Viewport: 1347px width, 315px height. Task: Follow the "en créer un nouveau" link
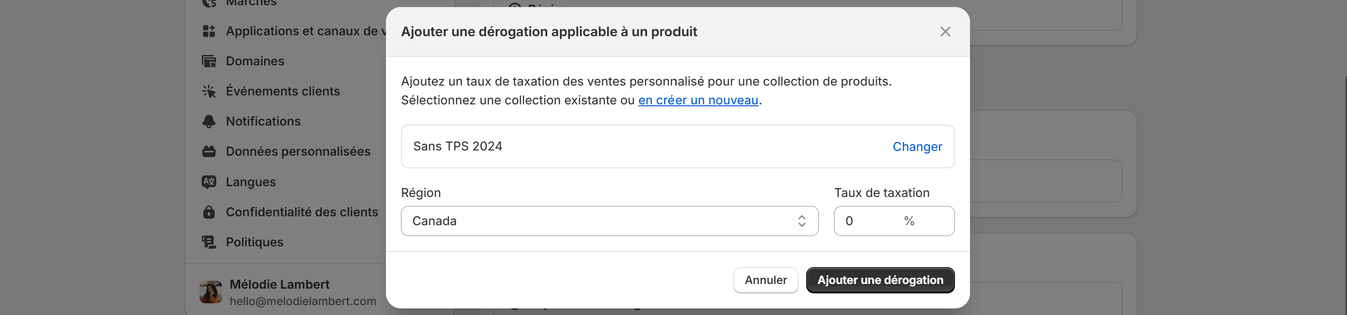click(698, 100)
